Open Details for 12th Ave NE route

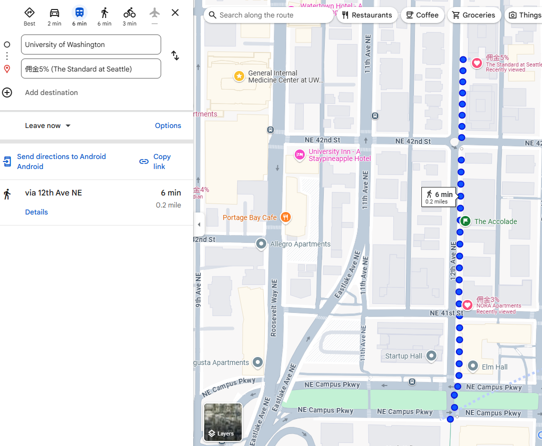pos(37,212)
